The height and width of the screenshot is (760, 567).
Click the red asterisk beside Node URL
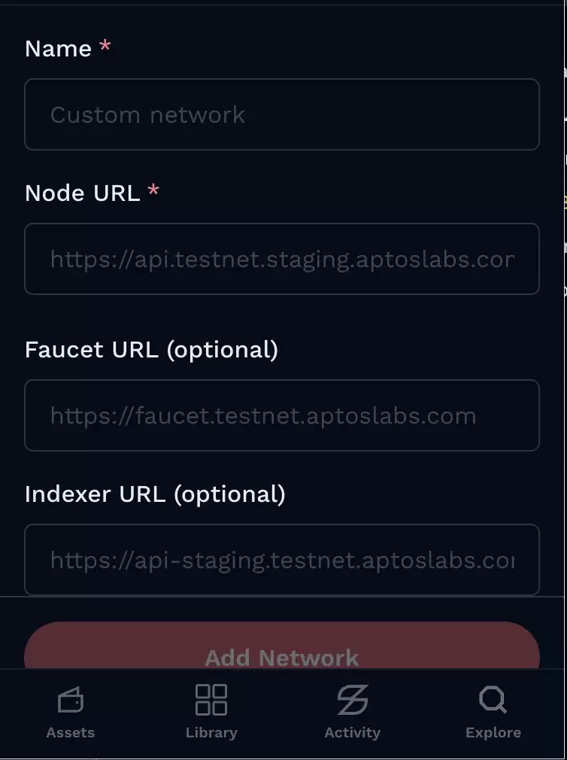pyautogui.click(x=153, y=191)
